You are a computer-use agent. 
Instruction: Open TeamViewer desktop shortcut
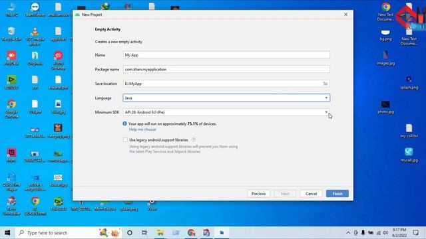pos(35,10)
